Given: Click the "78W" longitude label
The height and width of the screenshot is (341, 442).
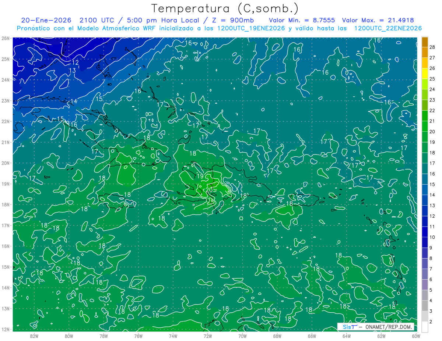Looking at the screenshot, I should pyautogui.click(x=104, y=336).
